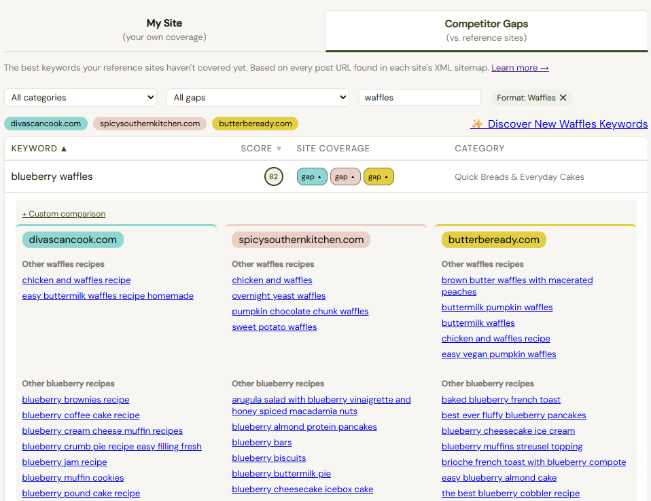Expand the pink gap badge

point(345,177)
